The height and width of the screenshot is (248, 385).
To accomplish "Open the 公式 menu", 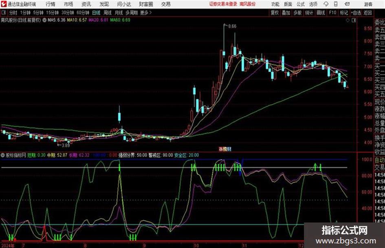I will pos(300,4).
